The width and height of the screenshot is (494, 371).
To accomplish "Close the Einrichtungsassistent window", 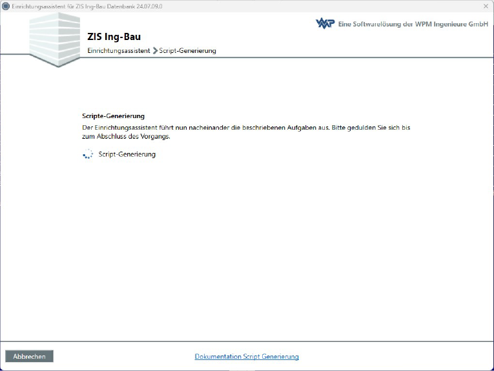I will coord(486,6).
